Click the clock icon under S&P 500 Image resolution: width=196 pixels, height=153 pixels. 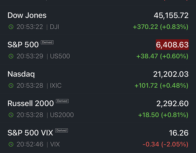click(11, 56)
